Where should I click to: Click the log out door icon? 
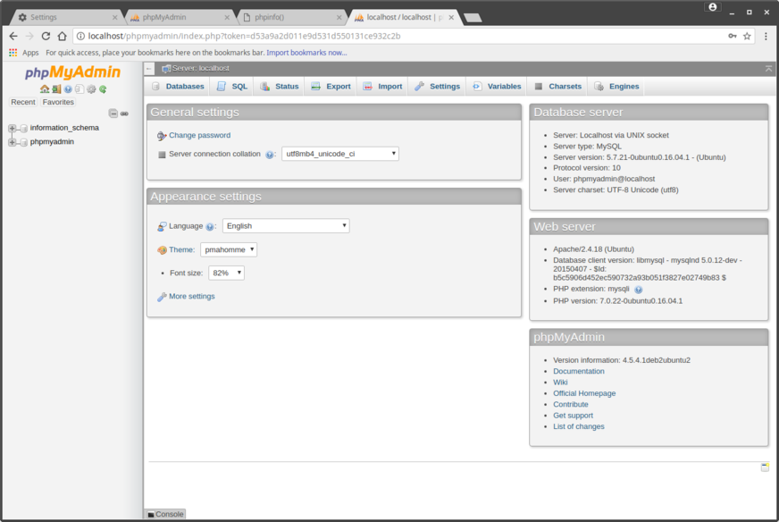click(56, 89)
